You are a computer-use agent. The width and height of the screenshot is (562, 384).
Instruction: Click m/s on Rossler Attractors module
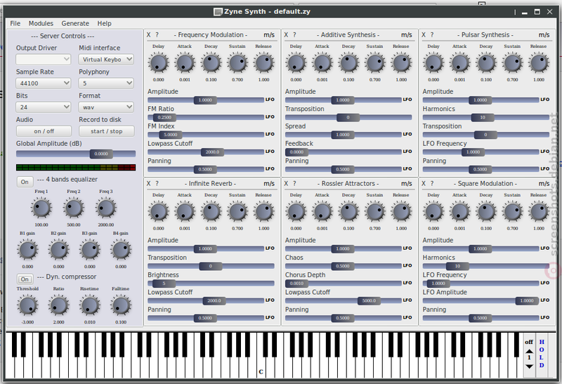pos(407,183)
